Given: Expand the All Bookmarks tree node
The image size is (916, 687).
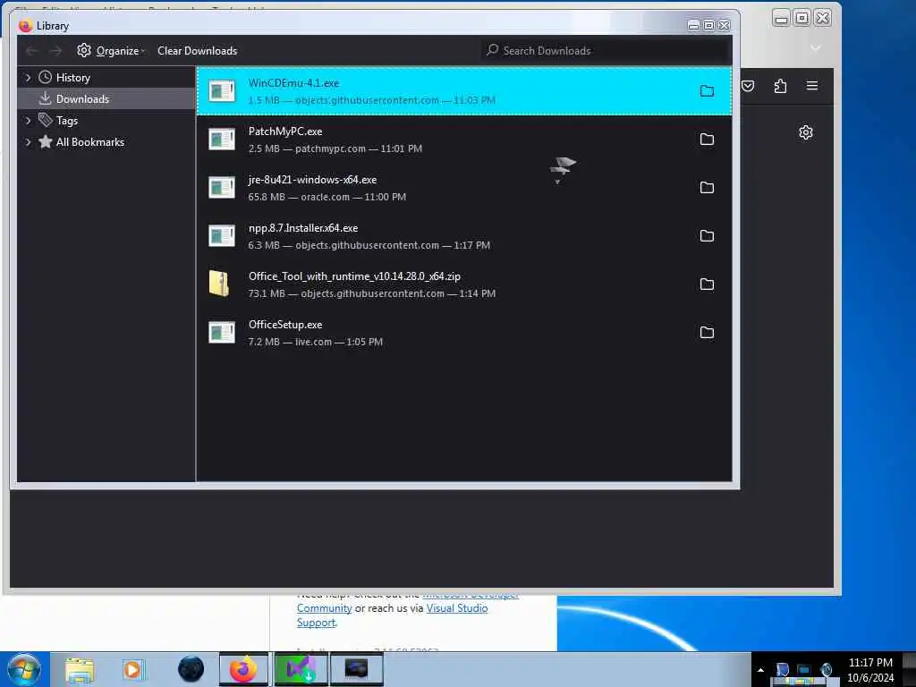Looking at the screenshot, I should [x=28, y=142].
